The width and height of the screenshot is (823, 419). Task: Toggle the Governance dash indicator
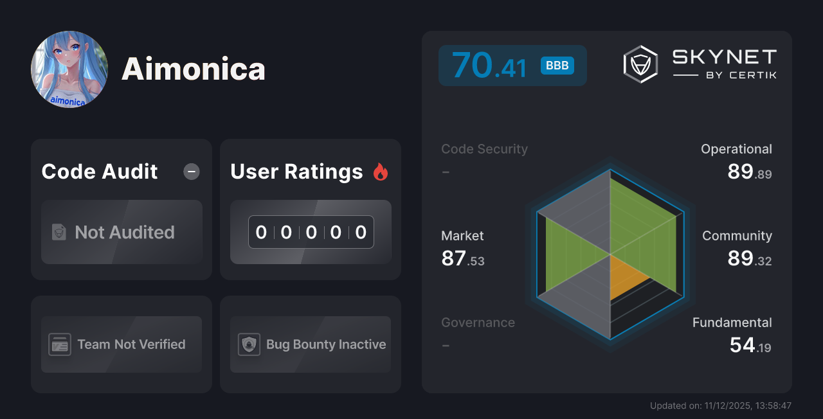(446, 345)
